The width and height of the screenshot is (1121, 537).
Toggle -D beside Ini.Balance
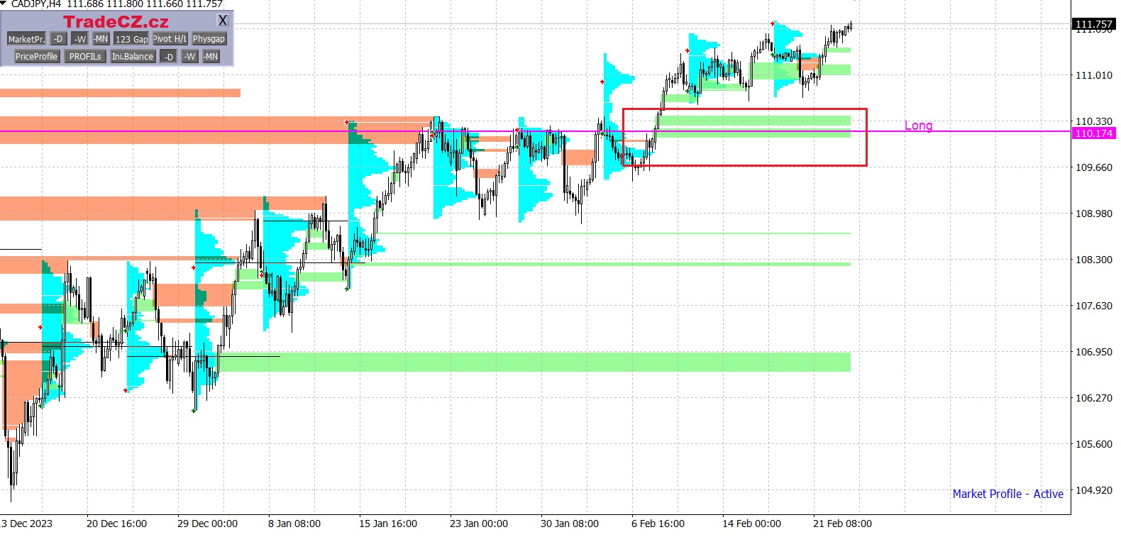168,57
